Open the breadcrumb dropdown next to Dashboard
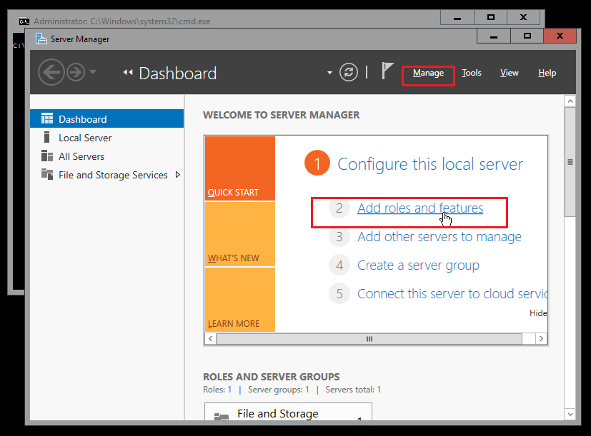Viewport: 591px width, 436px height. pyautogui.click(x=328, y=73)
